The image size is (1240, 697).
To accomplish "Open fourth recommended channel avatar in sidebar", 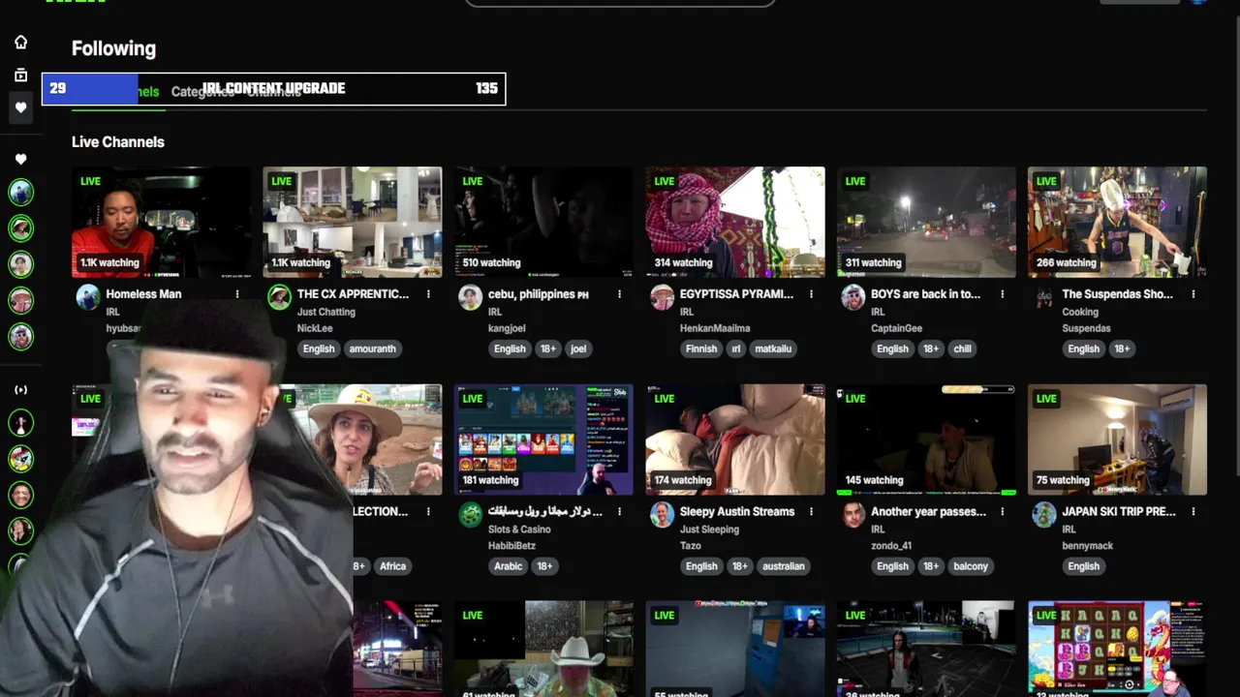I will [20, 531].
